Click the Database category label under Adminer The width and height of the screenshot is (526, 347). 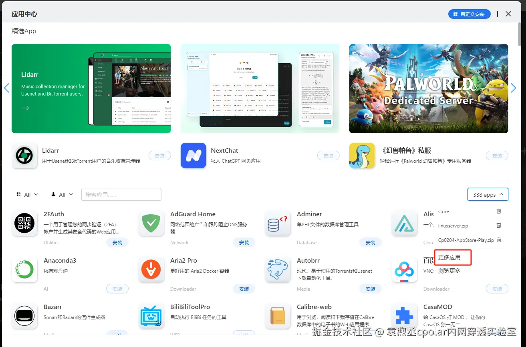(x=307, y=242)
